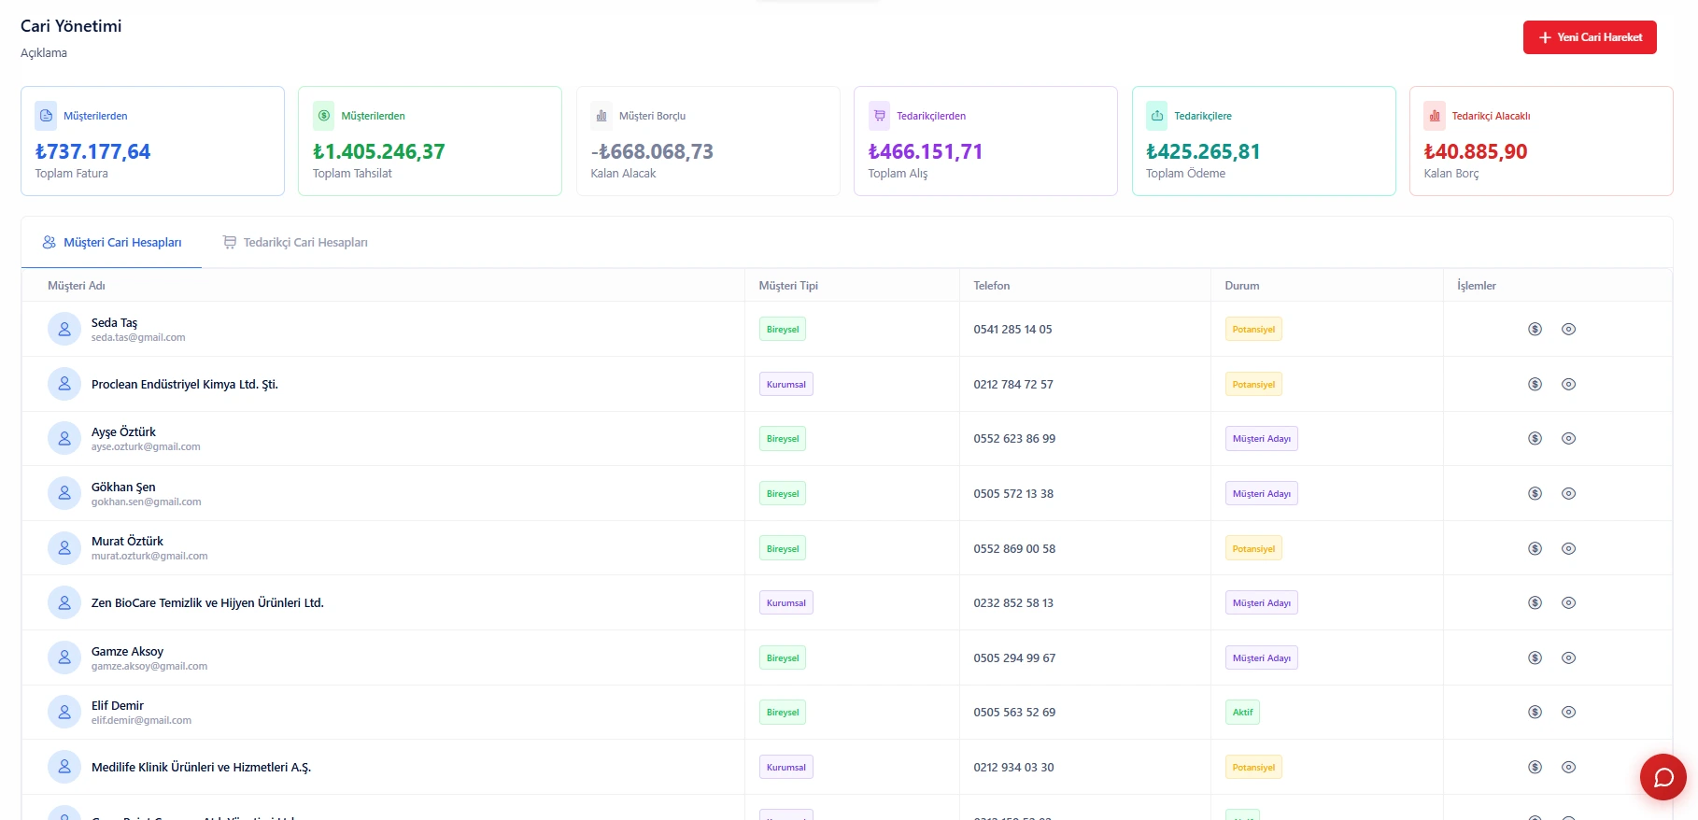Image resolution: width=1698 pixels, height=820 pixels.
Task: Click dollar icon for Medilife Klinik row
Action: (x=1535, y=768)
